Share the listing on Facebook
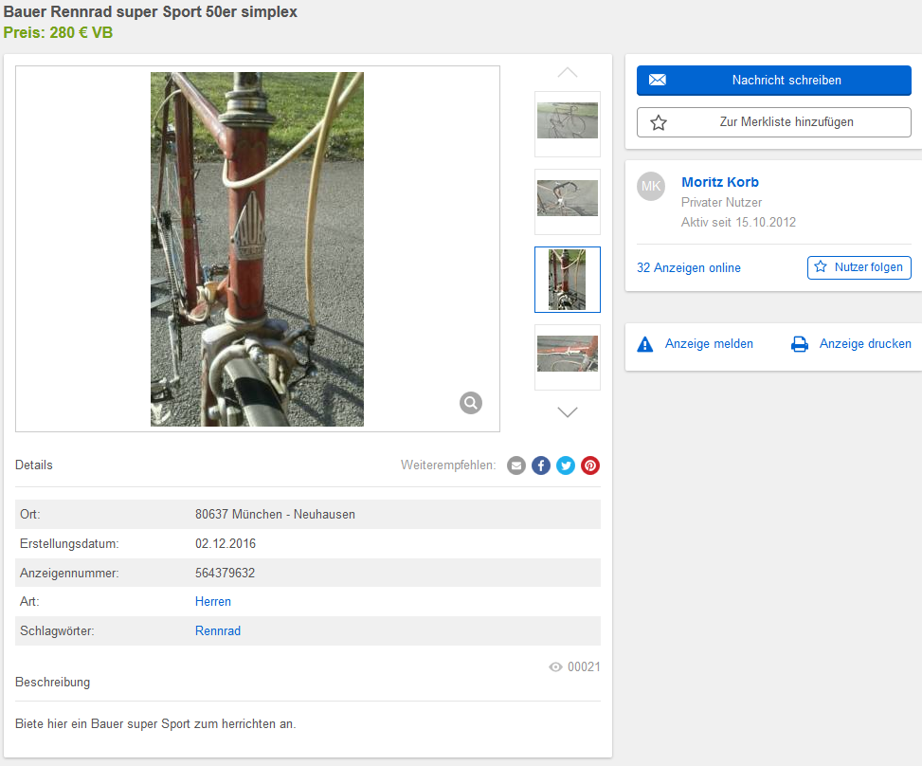The image size is (922, 766). click(x=541, y=465)
